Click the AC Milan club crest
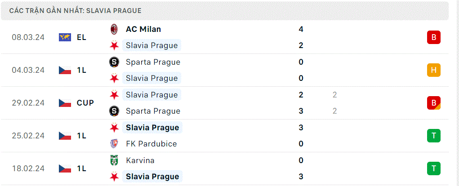 (x=114, y=29)
